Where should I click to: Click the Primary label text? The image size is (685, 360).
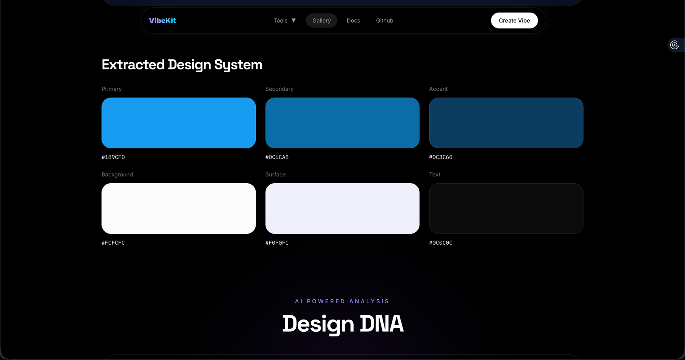click(x=111, y=89)
